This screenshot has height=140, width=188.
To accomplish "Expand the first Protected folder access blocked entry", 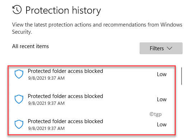I will tap(91, 74).
